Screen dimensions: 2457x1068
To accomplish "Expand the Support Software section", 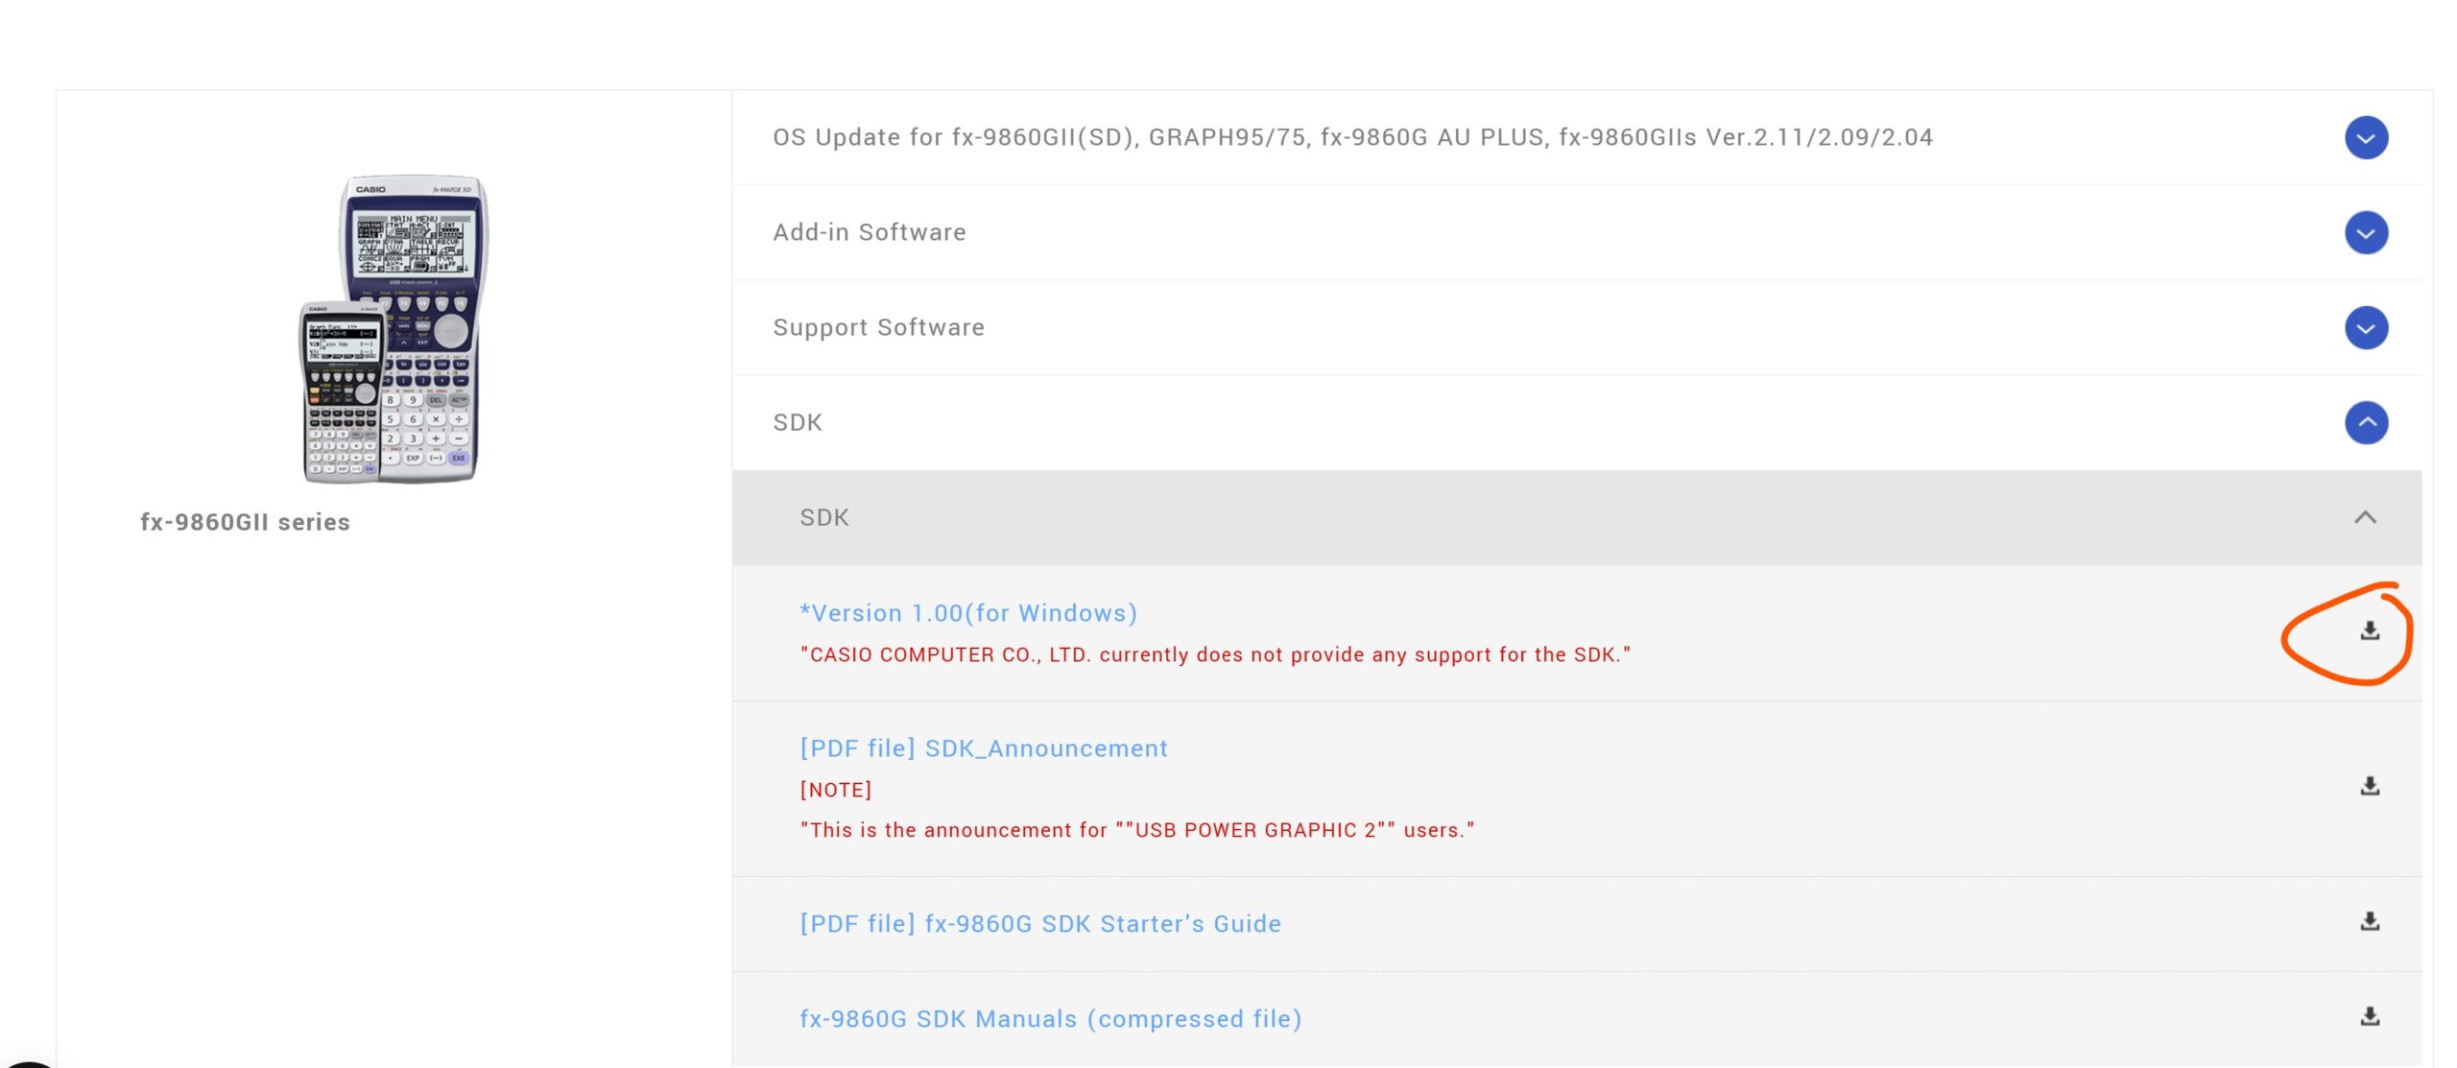I will [x=2365, y=327].
